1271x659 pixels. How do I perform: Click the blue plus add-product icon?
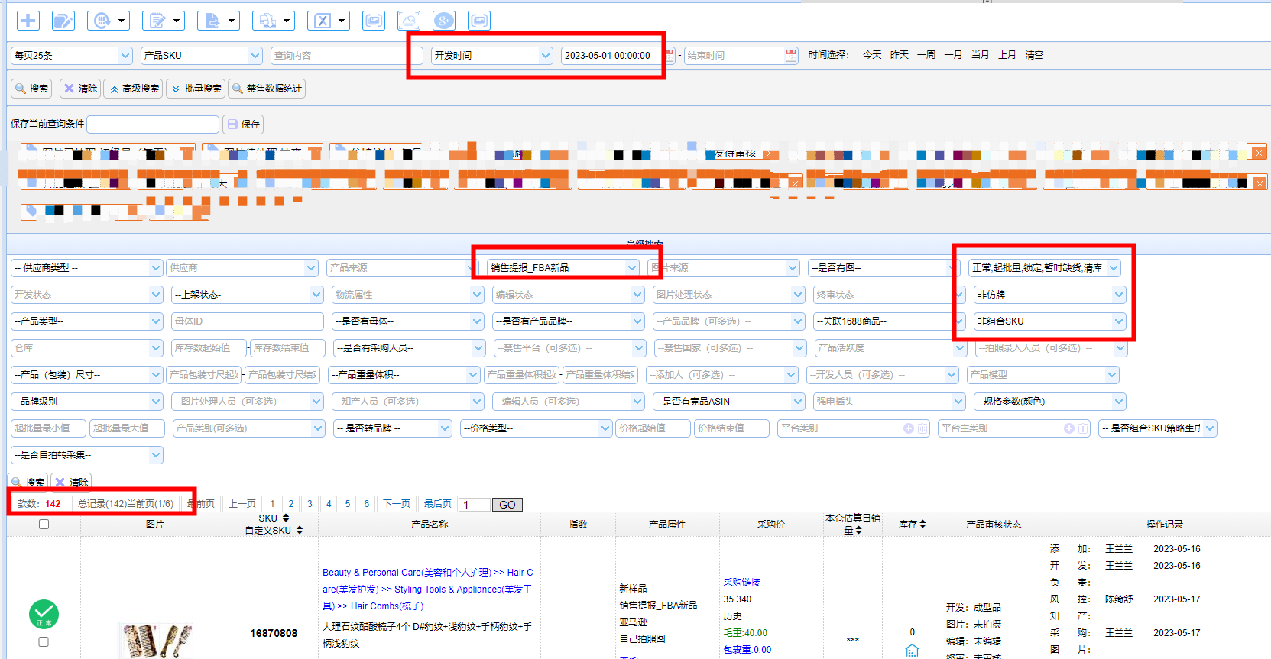point(28,21)
